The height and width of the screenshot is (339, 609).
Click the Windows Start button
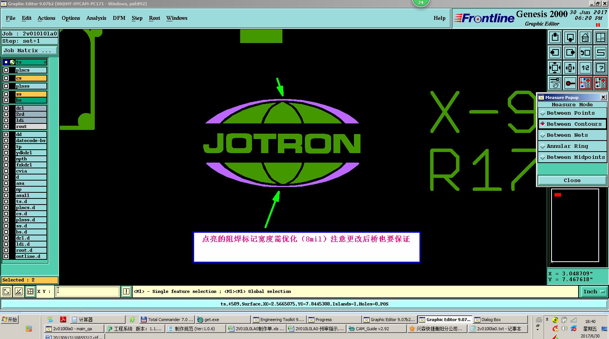(x=10, y=320)
